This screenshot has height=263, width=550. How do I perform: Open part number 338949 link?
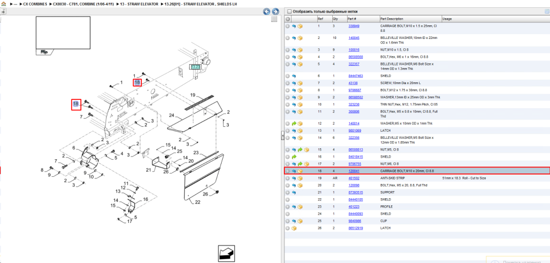[x=354, y=26]
